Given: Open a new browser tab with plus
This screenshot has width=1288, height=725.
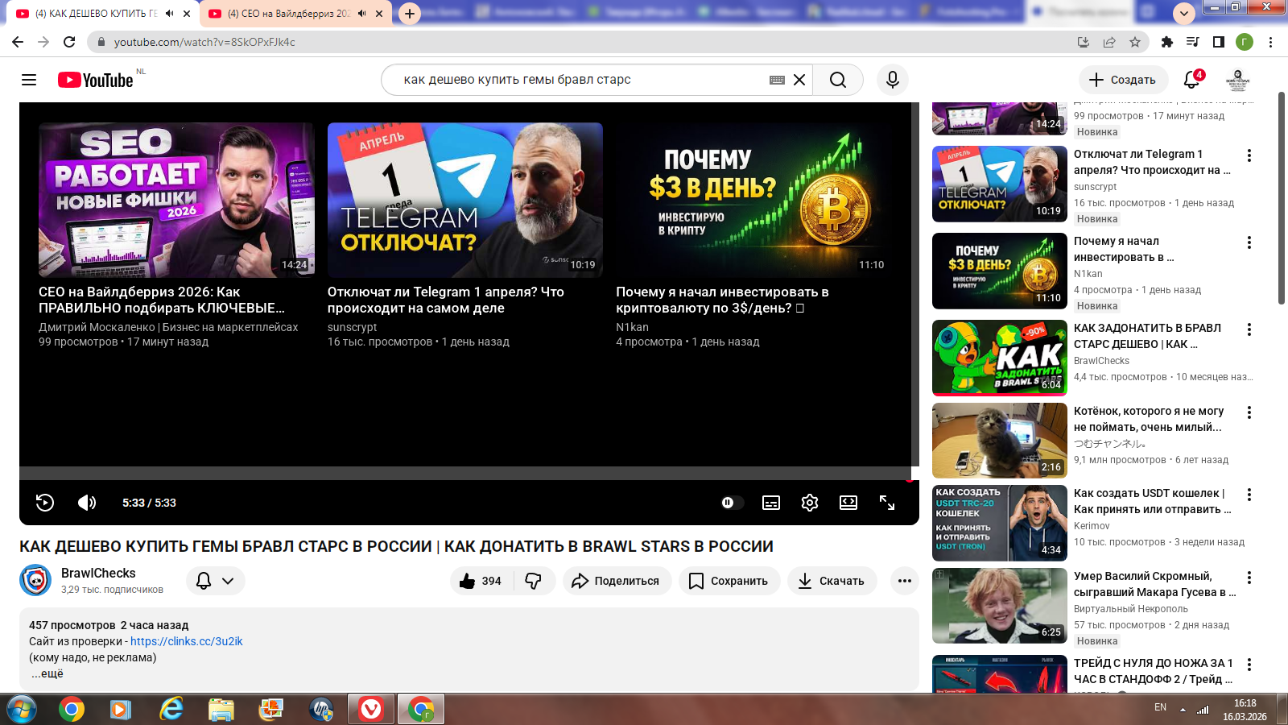Looking at the screenshot, I should pyautogui.click(x=410, y=14).
